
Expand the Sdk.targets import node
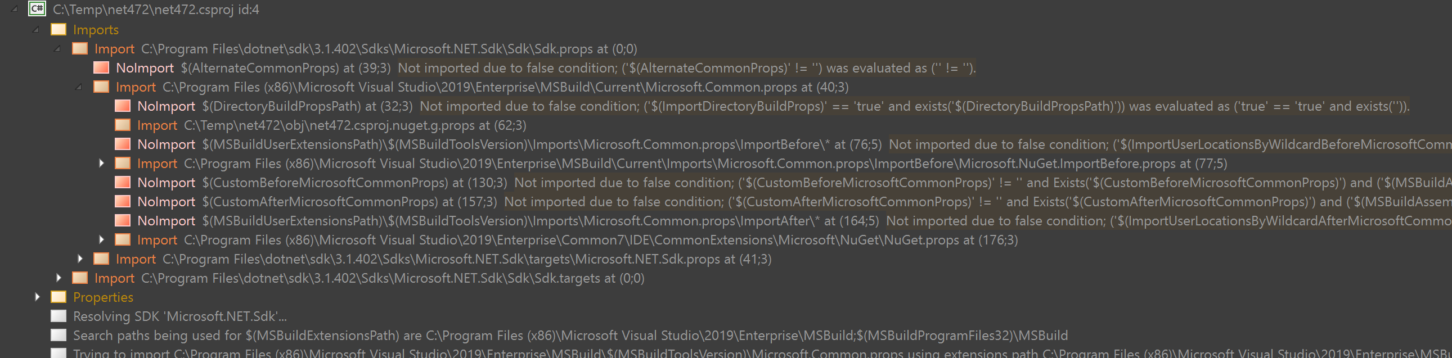tap(59, 278)
